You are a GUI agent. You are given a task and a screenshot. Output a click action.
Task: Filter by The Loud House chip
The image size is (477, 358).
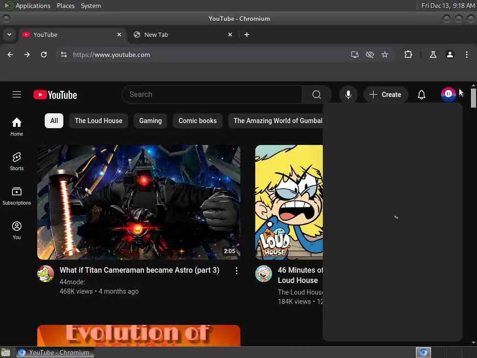point(99,121)
